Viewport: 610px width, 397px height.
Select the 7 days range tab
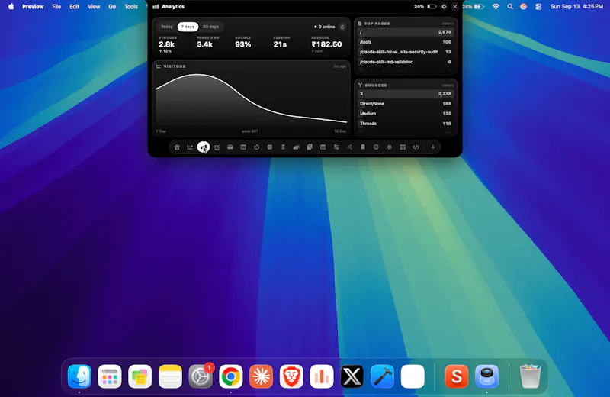(x=188, y=27)
